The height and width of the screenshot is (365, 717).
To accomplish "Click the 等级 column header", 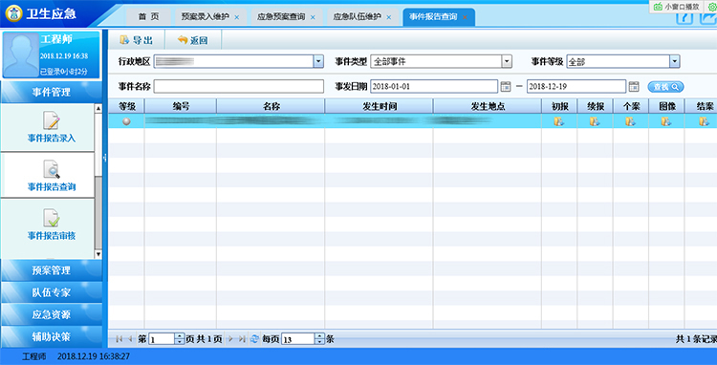I will point(126,106).
